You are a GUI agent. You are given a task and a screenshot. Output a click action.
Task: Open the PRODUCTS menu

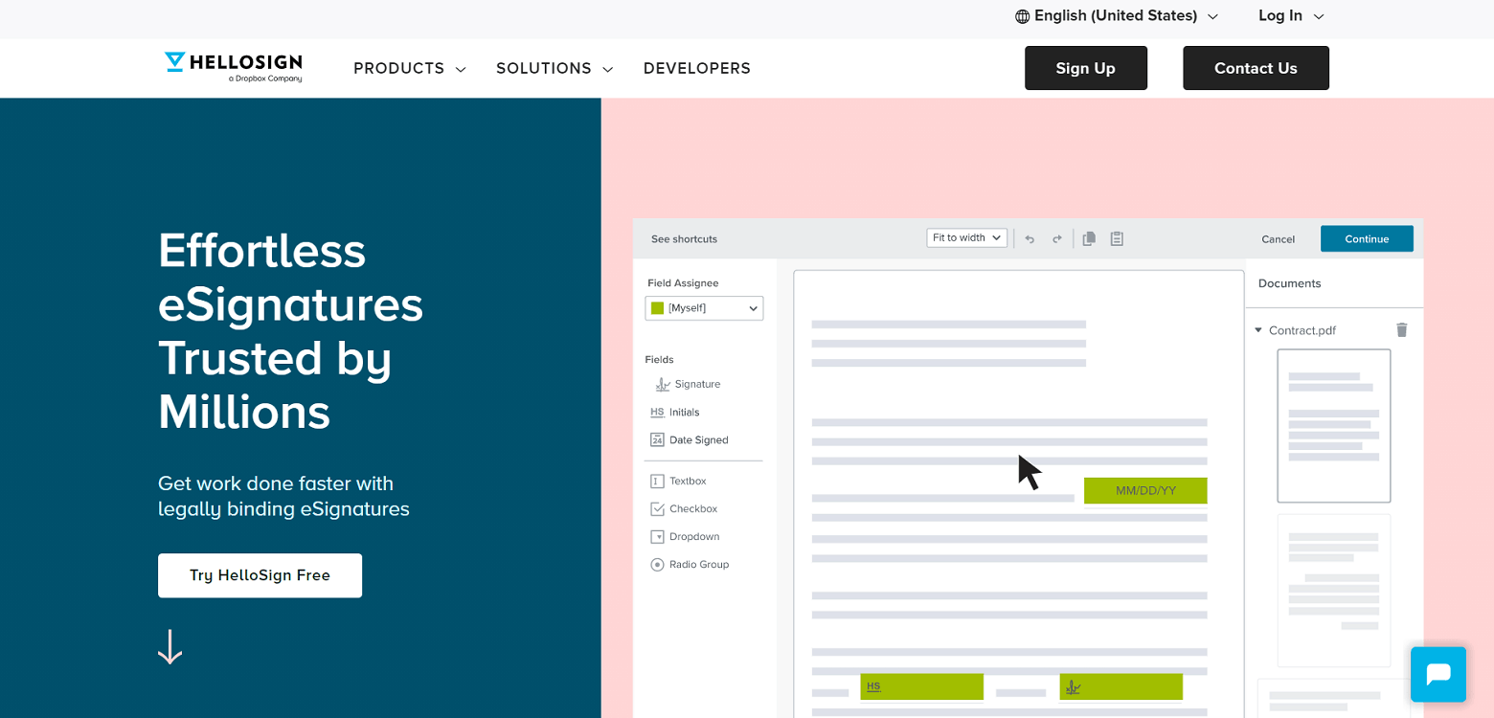tap(410, 69)
